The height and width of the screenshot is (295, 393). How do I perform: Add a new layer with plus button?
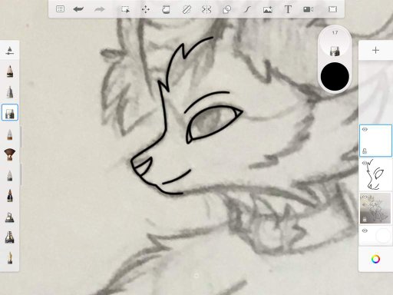[375, 50]
